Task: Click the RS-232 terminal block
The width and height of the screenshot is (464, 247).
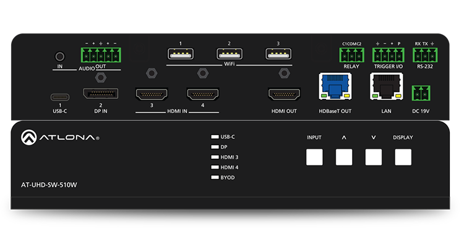Action: [x=425, y=55]
